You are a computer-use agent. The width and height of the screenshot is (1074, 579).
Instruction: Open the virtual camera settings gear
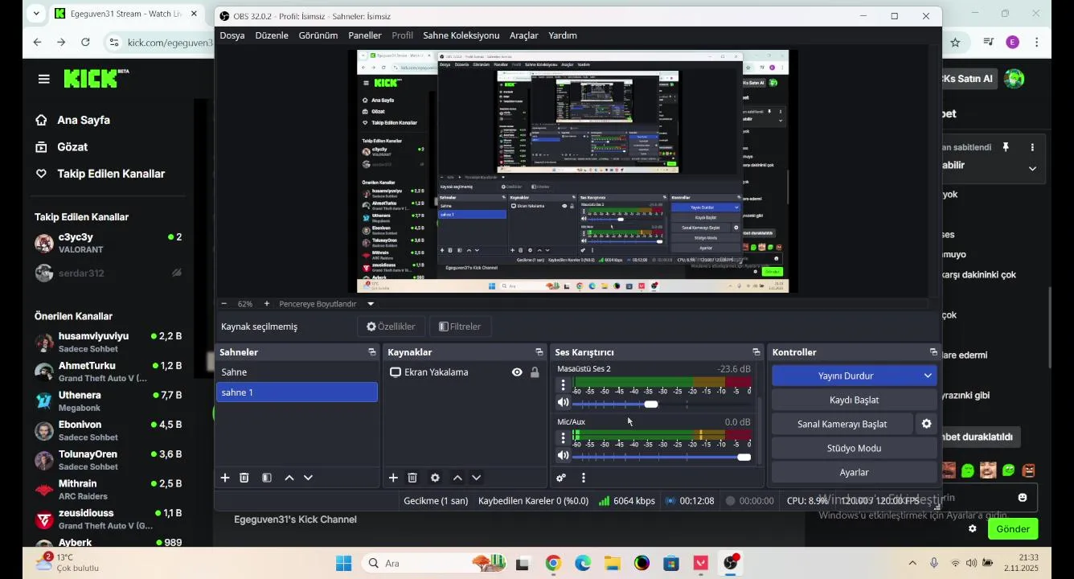pos(926,424)
